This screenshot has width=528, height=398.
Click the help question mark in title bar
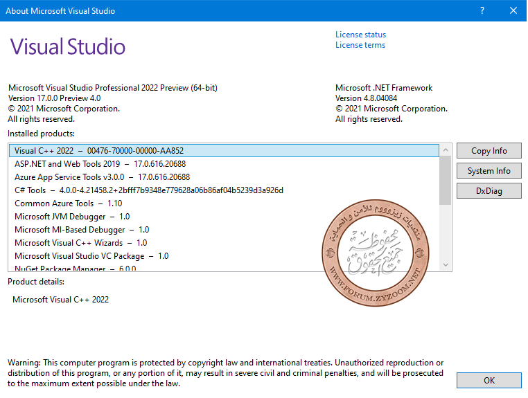click(x=482, y=11)
